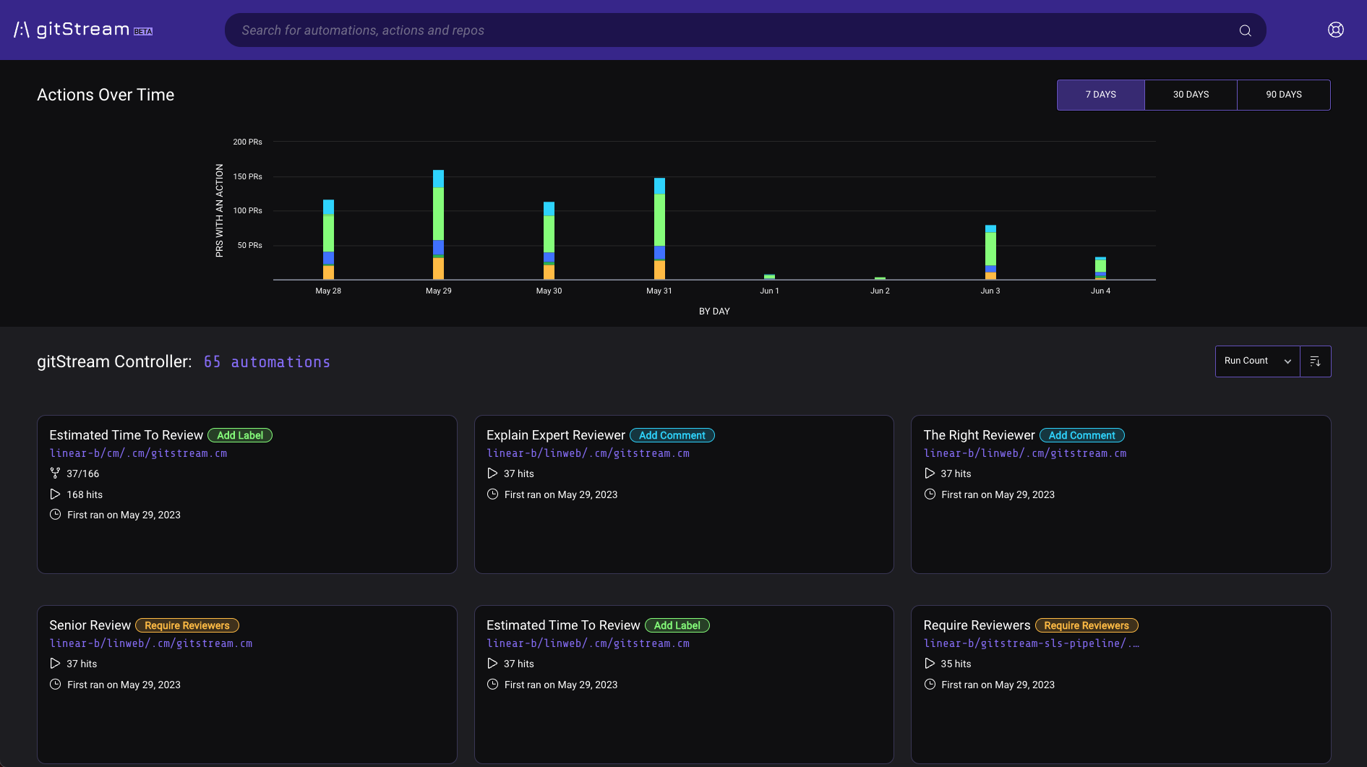Click the Jun 3 chart bar
The image size is (1367, 767).
[x=990, y=252]
